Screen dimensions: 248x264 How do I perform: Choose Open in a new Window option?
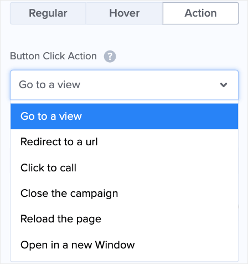point(125,245)
